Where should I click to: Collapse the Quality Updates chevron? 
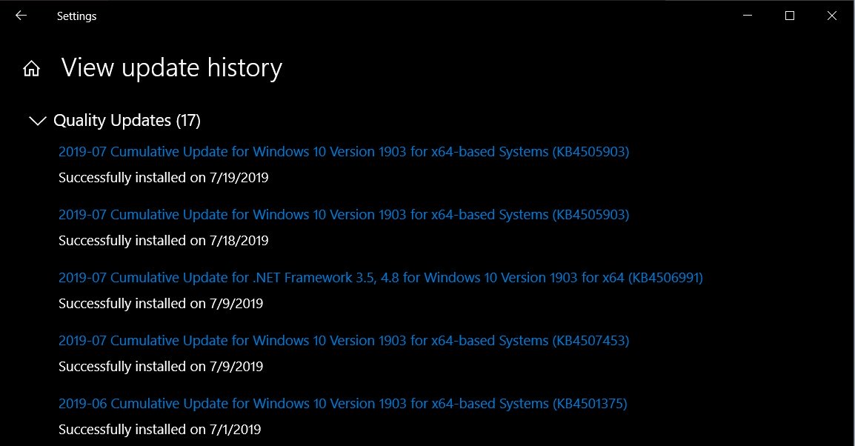click(x=37, y=121)
